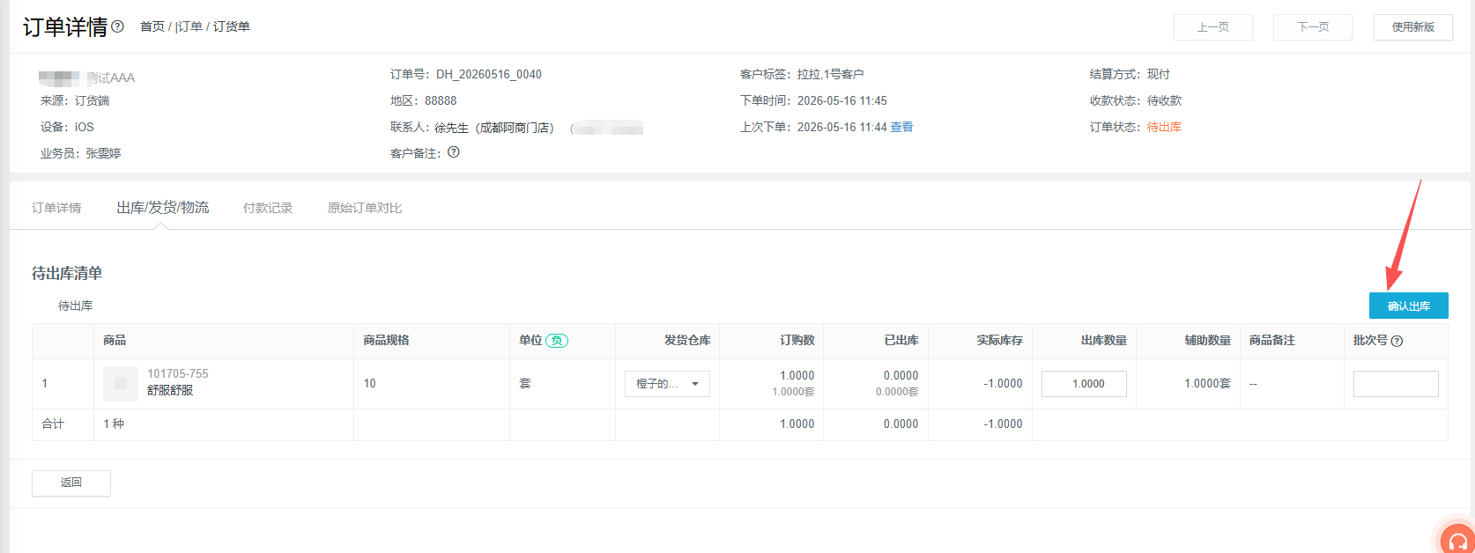The width and height of the screenshot is (1475, 553).
Task: Click product code 101705-755
Action: point(178,373)
